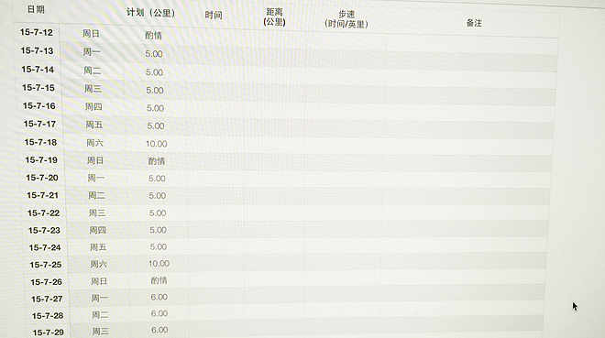Select the 计划（公里）column header
The width and height of the screenshot is (605, 338).
click(151, 13)
